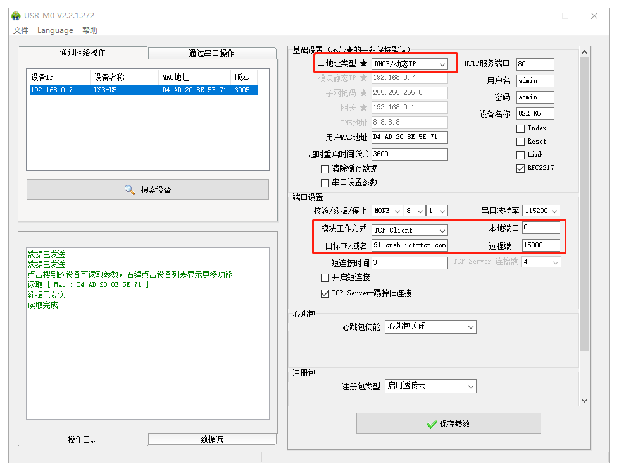This screenshot has height=471, width=619.
Task: Switch to the 数据流 tab
Action: tap(211, 439)
